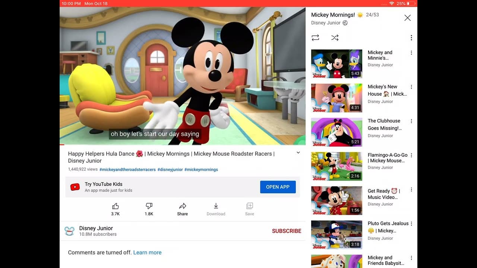Tap the Share arrow icon
Viewport: 477px width, 268px height.
pyautogui.click(x=183, y=206)
